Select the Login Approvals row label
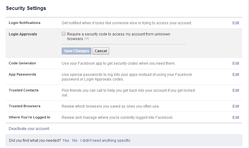The width and height of the screenshot is (249, 148). click(x=23, y=34)
